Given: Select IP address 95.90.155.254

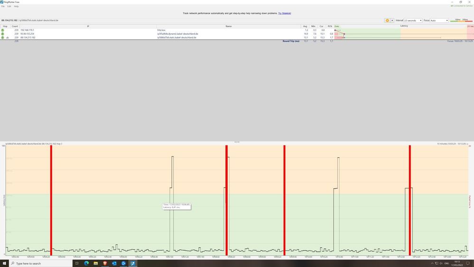Looking at the screenshot, I should (27, 34).
